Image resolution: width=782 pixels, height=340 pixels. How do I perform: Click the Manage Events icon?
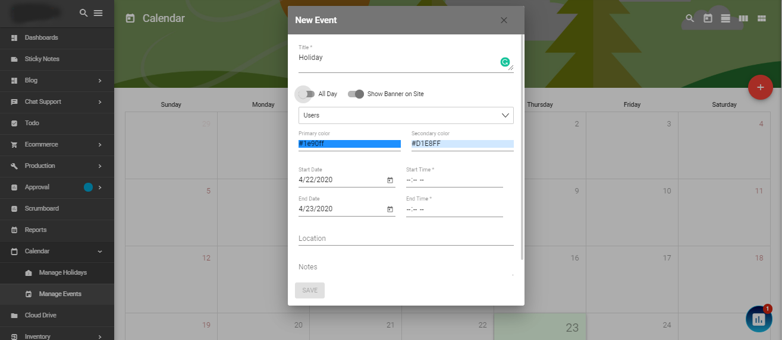(x=29, y=294)
